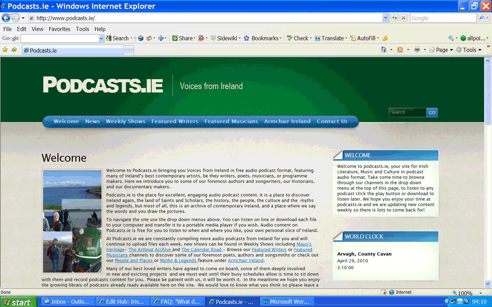Follow the Artbeat Archive link

[x=150, y=249]
